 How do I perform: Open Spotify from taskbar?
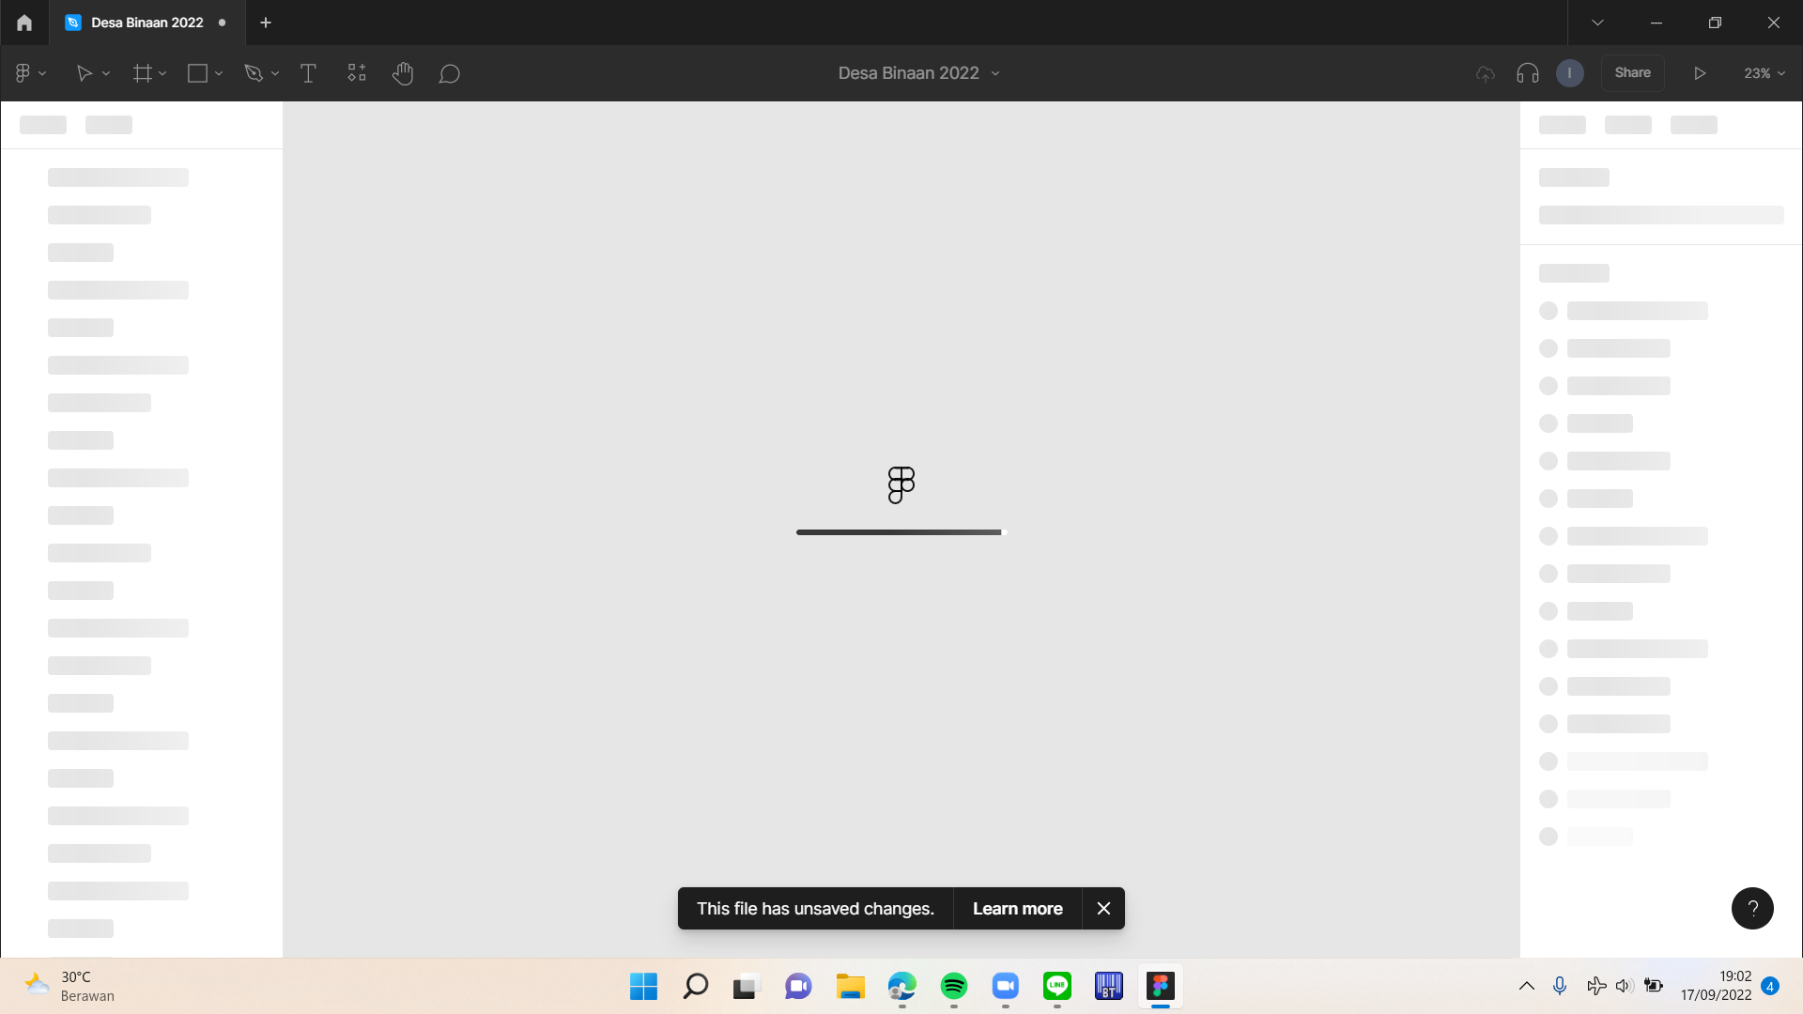[954, 987]
